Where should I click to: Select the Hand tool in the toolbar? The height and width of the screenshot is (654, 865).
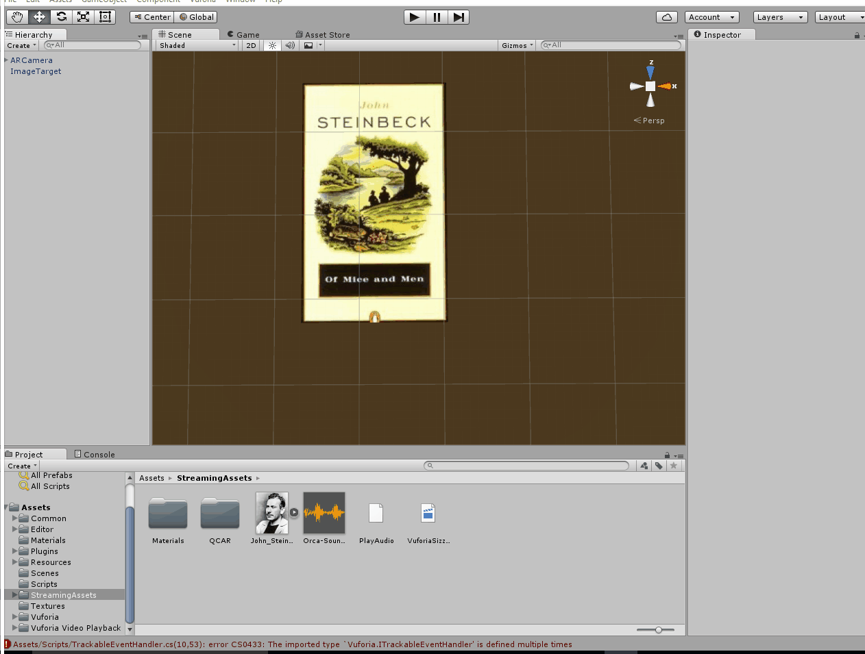coord(16,16)
